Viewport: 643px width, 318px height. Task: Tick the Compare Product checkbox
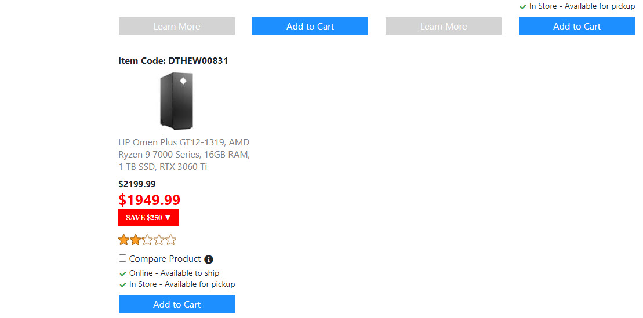123,258
